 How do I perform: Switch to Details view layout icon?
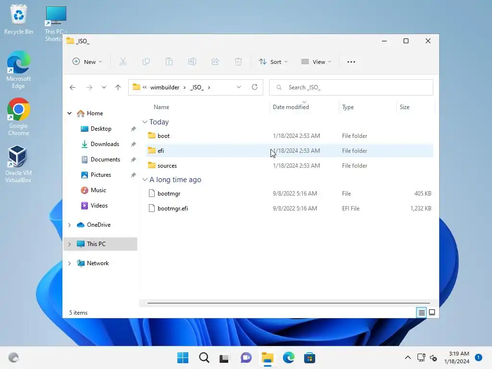[x=421, y=312]
